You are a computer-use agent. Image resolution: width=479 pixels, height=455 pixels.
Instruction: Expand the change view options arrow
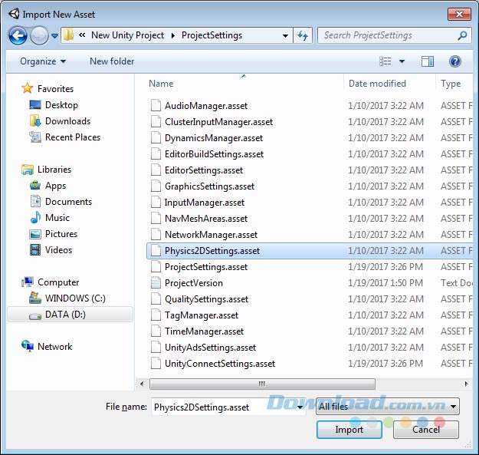click(402, 61)
